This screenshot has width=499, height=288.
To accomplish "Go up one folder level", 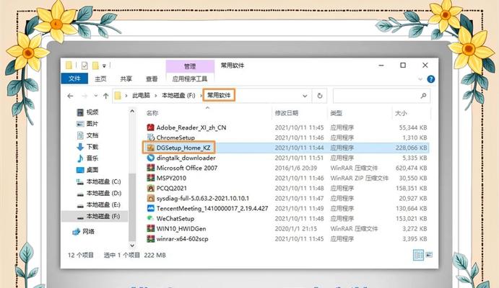I will [x=106, y=96].
